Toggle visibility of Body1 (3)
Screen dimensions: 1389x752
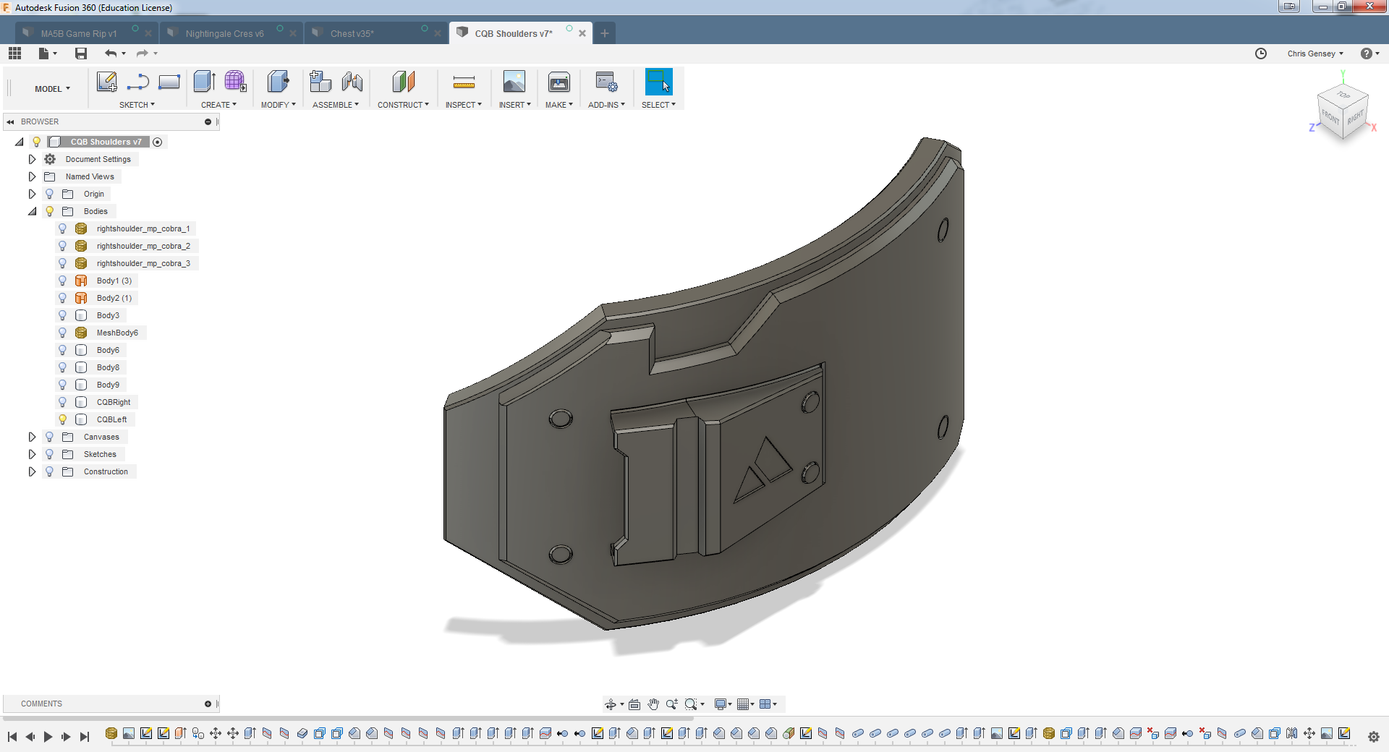coord(63,281)
